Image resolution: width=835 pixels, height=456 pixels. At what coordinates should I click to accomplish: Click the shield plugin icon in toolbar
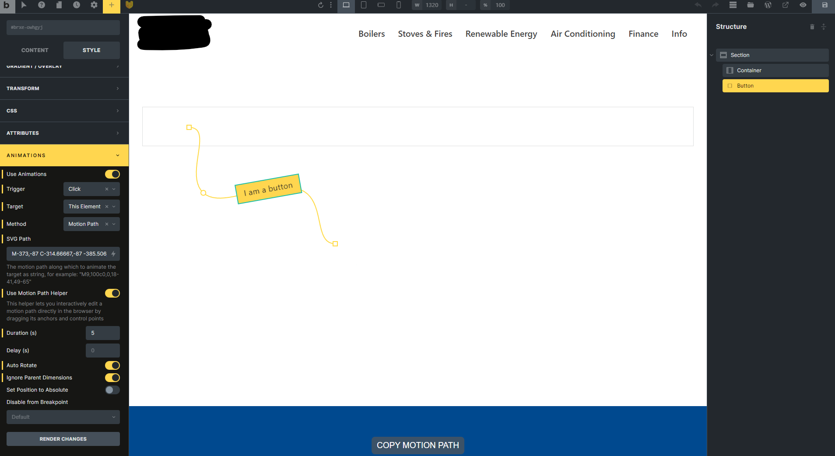point(129,5)
